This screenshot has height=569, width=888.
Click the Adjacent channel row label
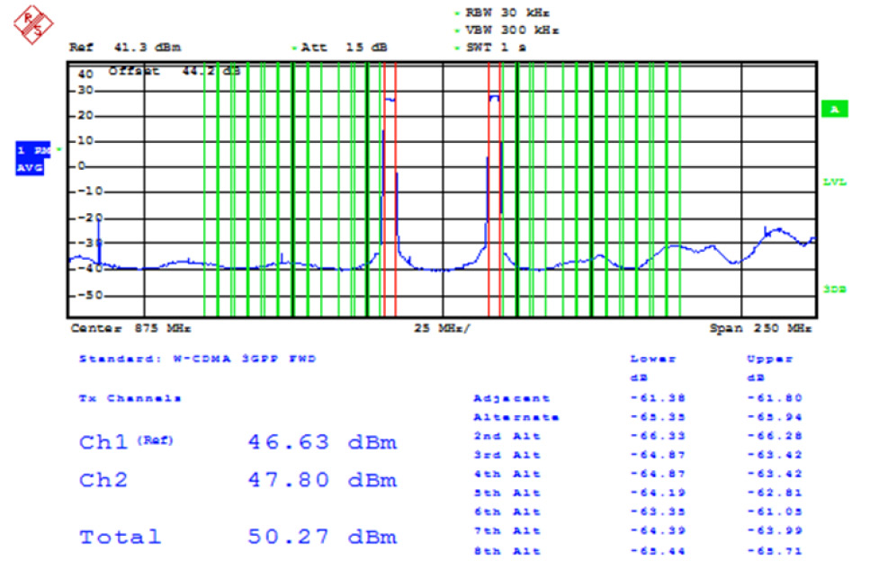(x=511, y=398)
